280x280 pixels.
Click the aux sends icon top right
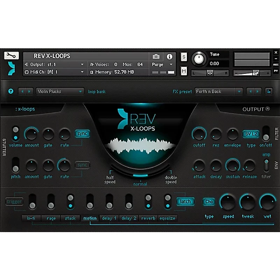click(276, 64)
